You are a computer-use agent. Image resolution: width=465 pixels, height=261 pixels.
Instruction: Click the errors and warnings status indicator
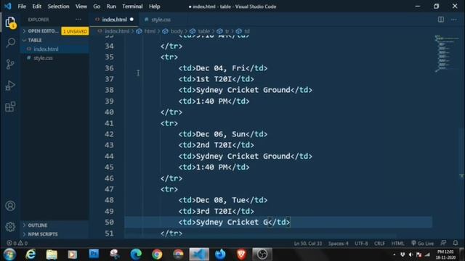click(17, 244)
